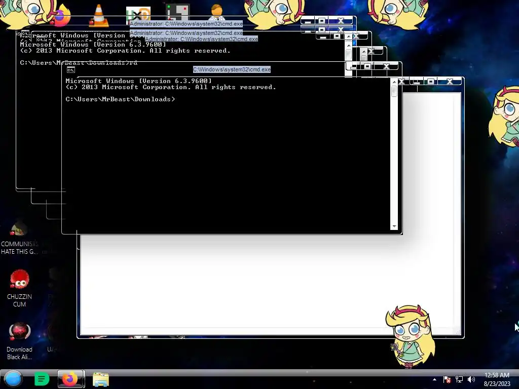Minimize the white blank window
The height and width of the screenshot is (389, 519).
point(417,82)
